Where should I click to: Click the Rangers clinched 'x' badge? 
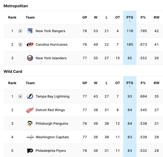[x=20, y=31]
